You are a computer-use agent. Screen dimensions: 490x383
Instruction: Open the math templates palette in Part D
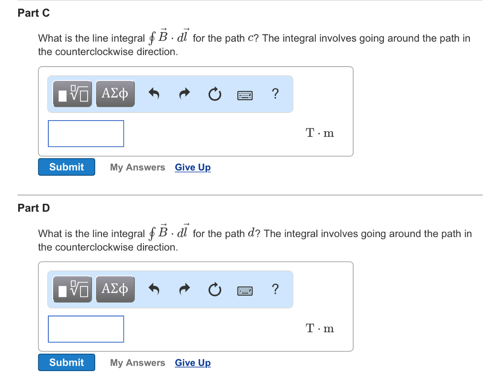pos(71,289)
